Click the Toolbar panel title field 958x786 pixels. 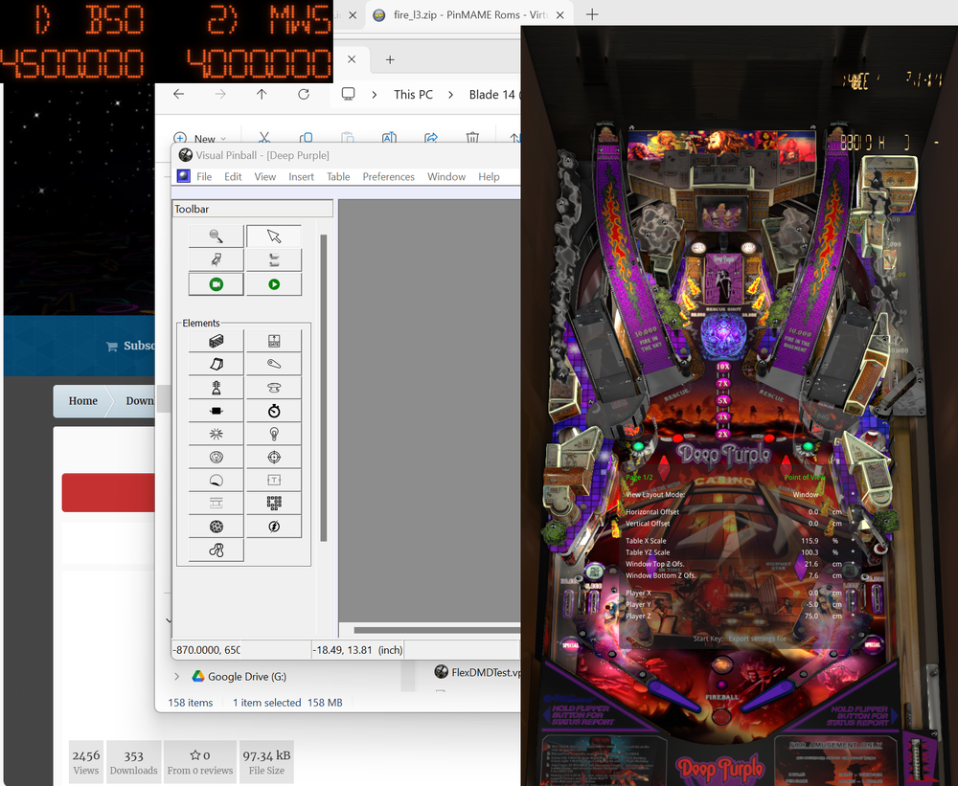253,209
